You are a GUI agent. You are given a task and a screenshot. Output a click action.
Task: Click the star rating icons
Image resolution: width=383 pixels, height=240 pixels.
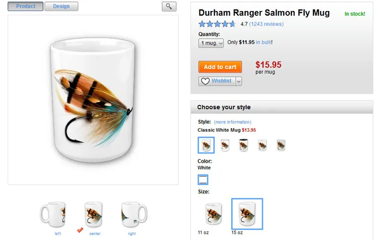(217, 24)
